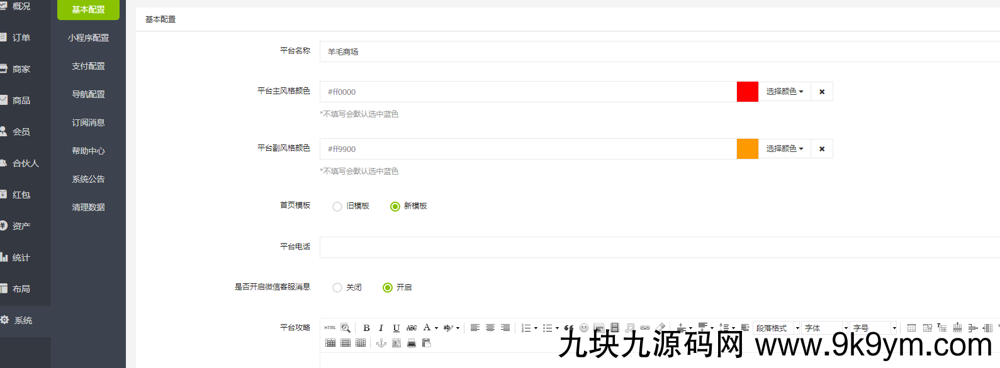Switch the editor to HTML source mode
Image resolution: width=1000 pixels, height=368 pixels.
(x=330, y=328)
